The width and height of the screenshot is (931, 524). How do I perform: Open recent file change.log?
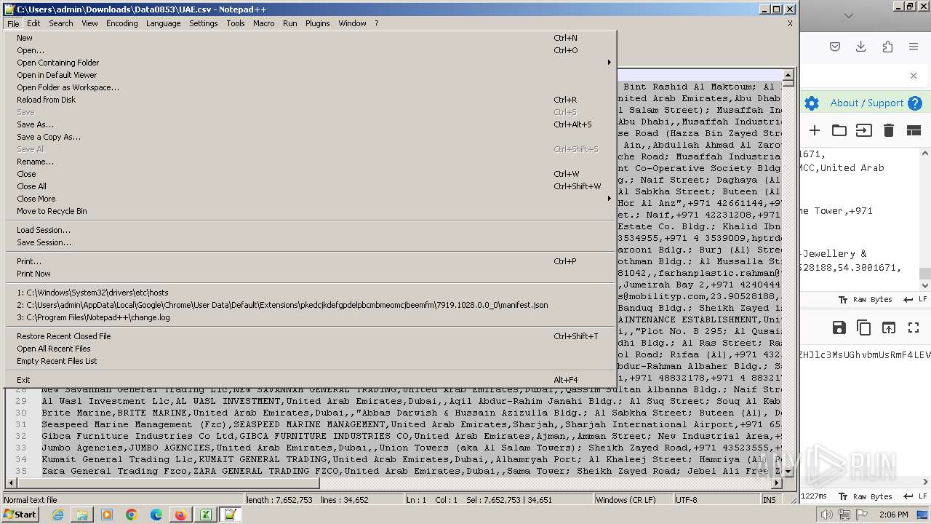(310, 317)
